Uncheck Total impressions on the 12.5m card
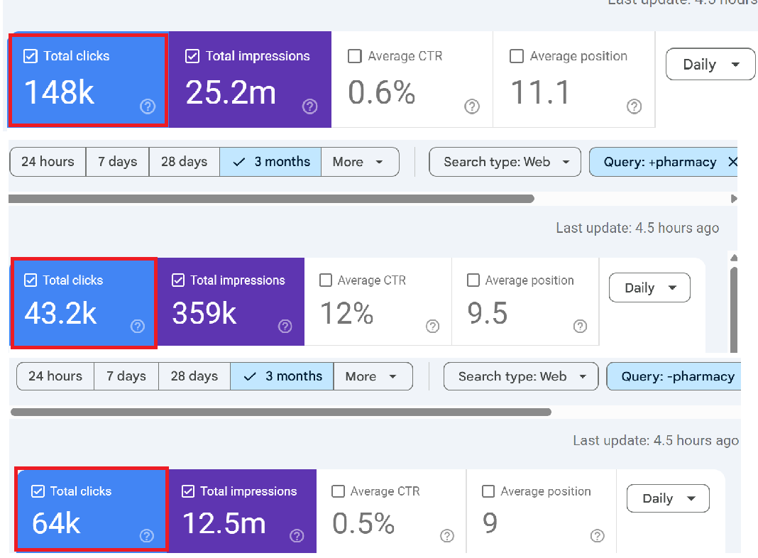This screenshot has height=558, width=758. click(189, 491)
